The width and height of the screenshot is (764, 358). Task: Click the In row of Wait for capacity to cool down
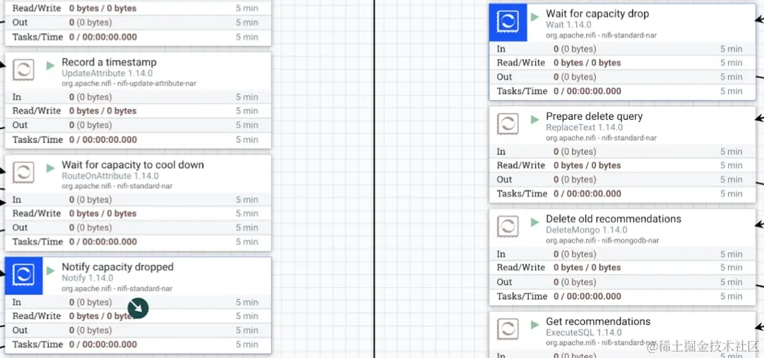(138, 199)
